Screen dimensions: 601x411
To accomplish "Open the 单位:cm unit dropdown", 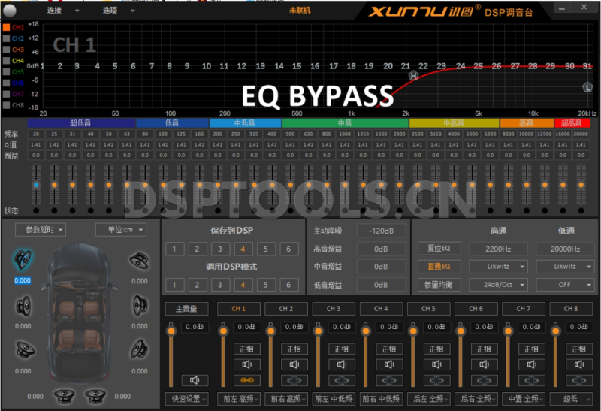I will (120, 229).
